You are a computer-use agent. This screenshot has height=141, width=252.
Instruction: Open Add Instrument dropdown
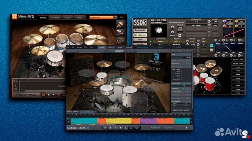coord(73,51)
